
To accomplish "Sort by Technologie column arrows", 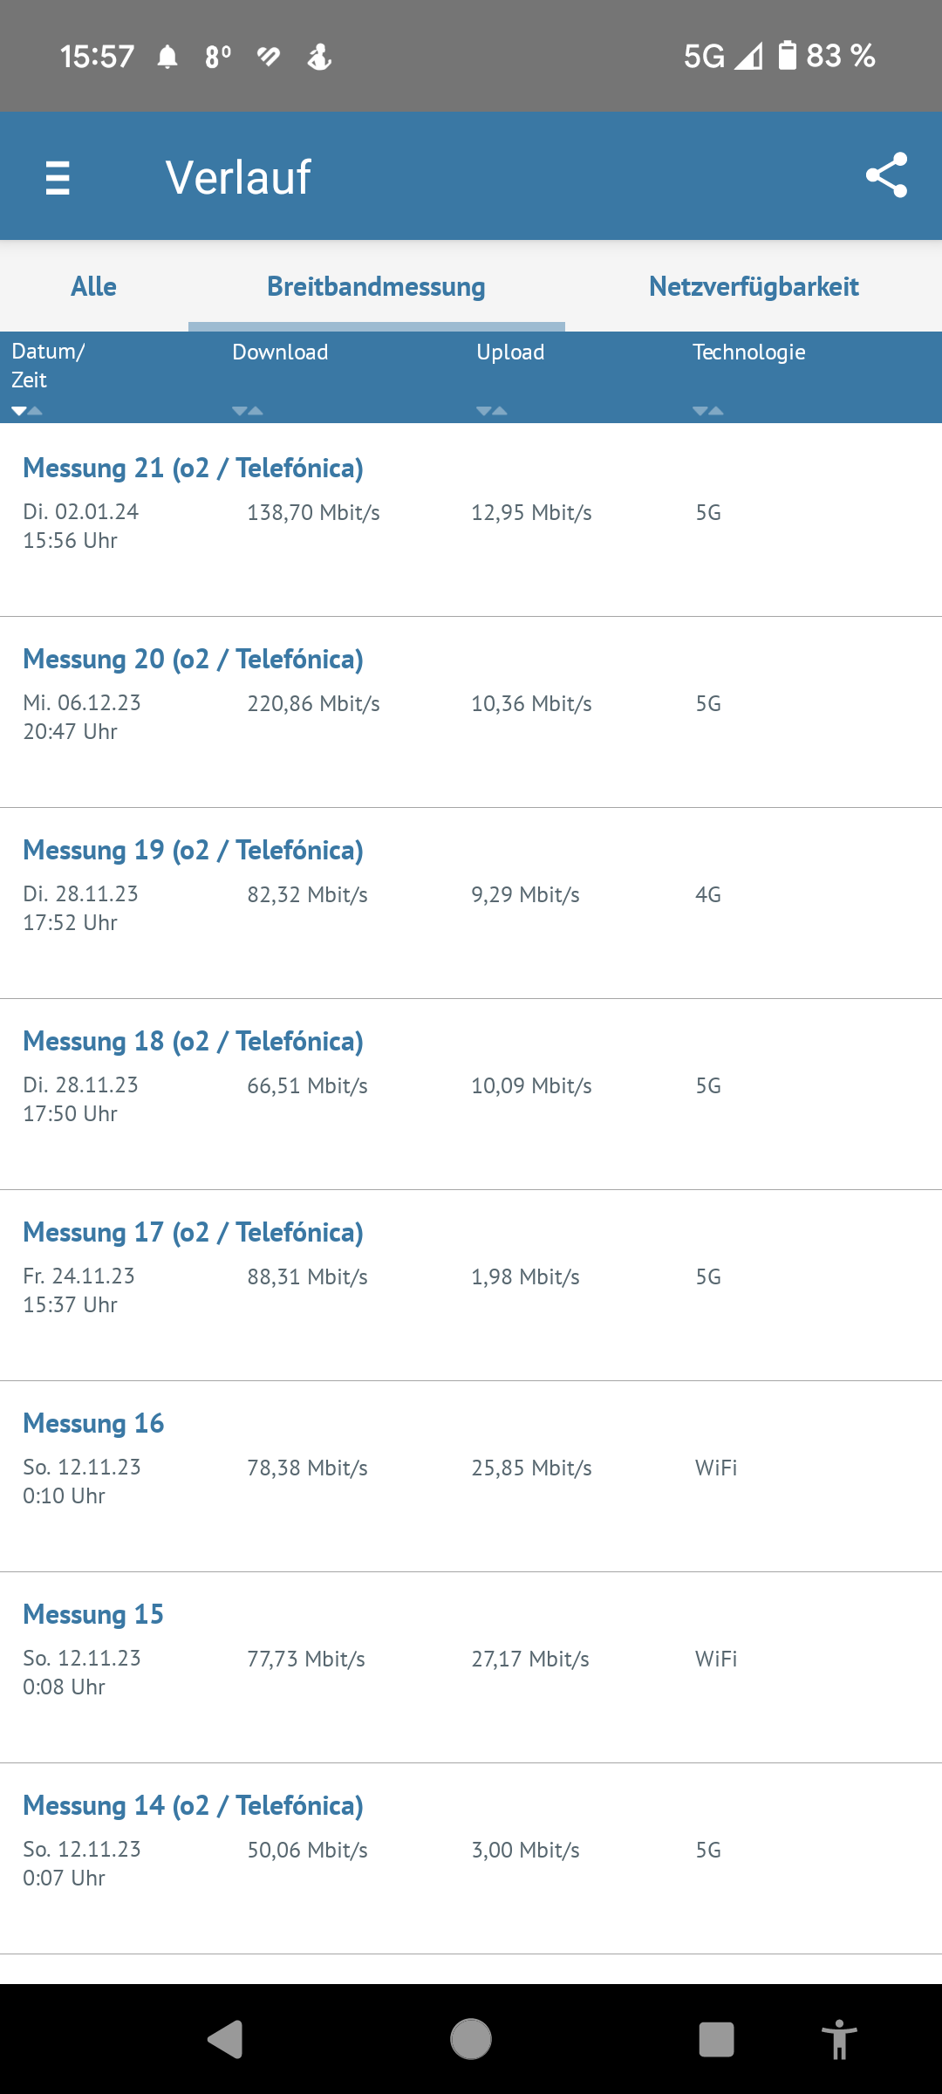I will [x=708, y=411].
